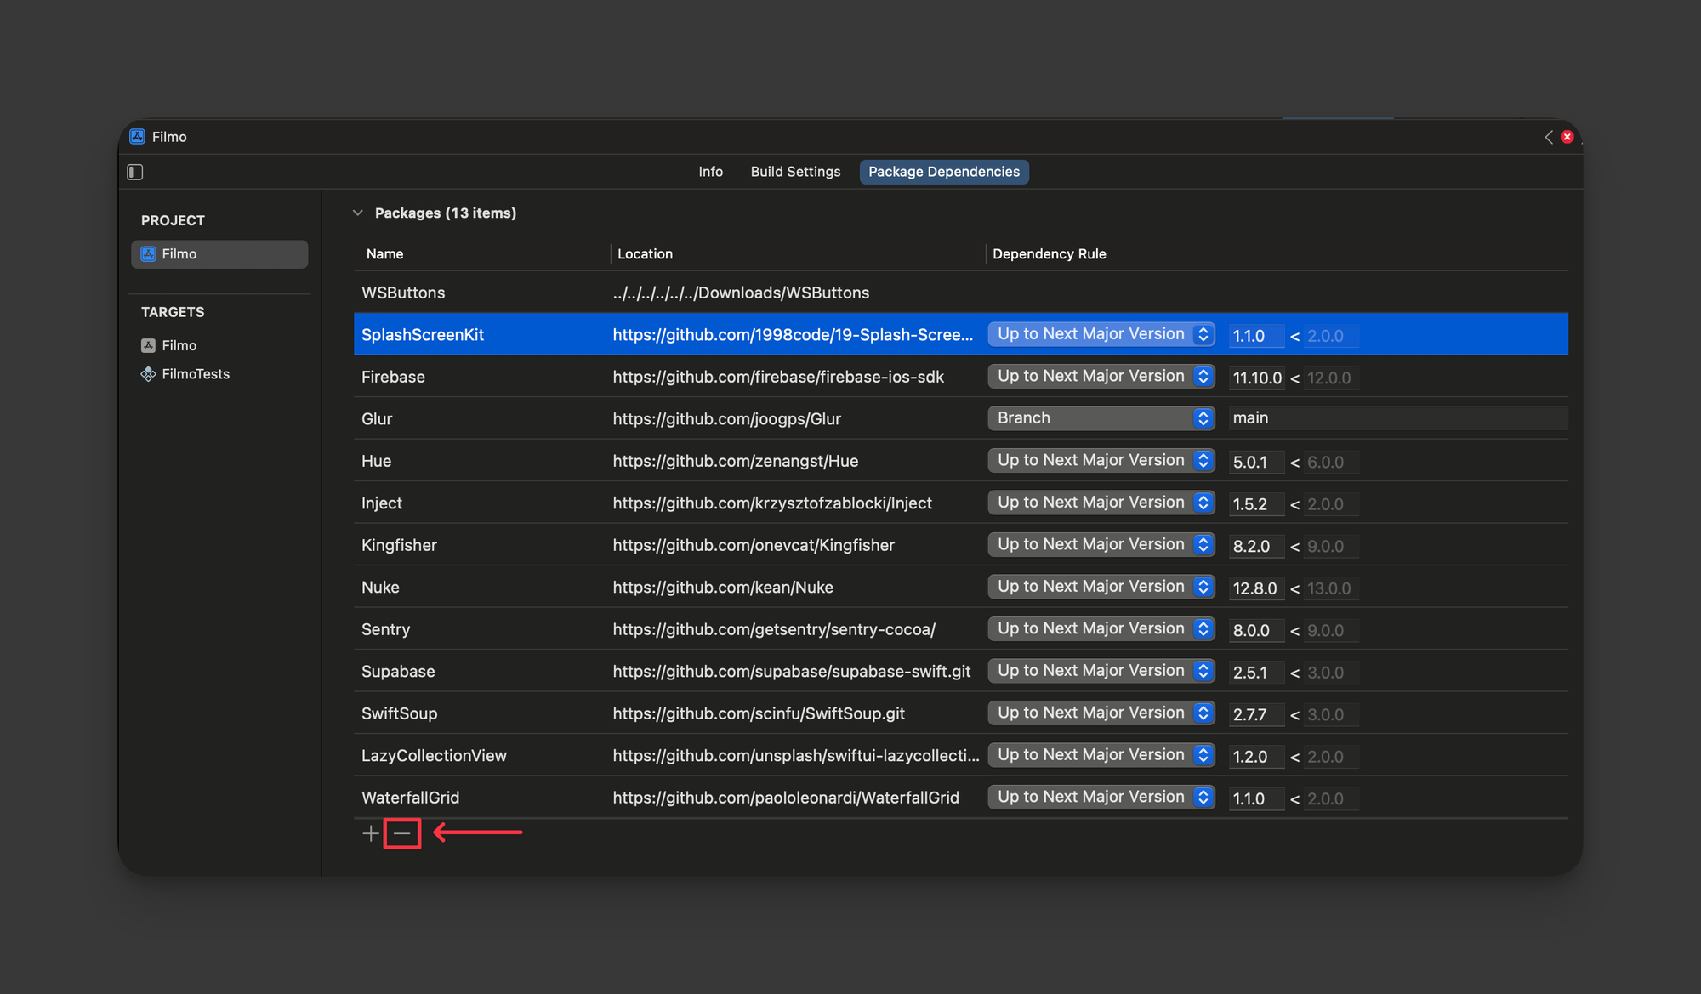The width and height of the screenshot is (1701, 994).
Task: Click the minus remove package button
Action: coord(401,833)
